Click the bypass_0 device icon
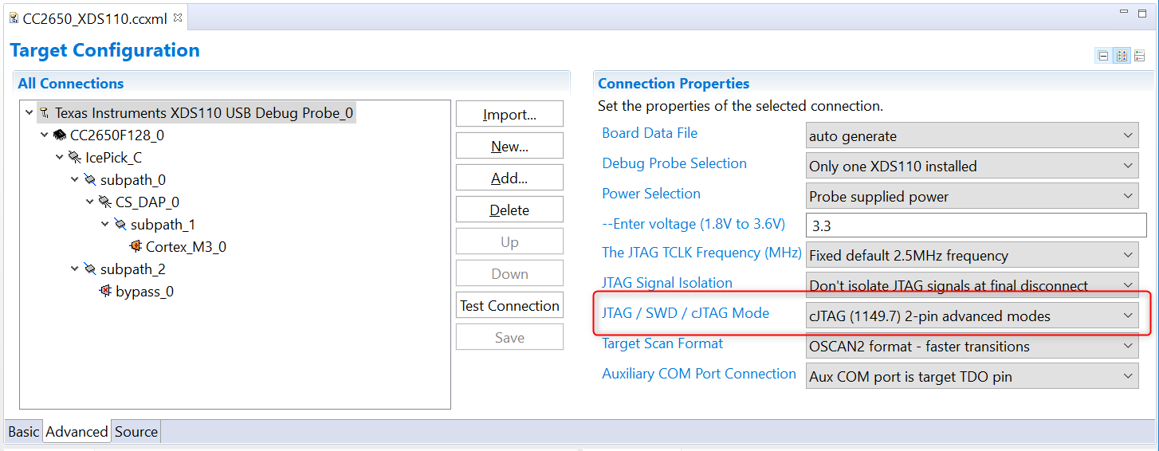 click(x=105, y=292)
